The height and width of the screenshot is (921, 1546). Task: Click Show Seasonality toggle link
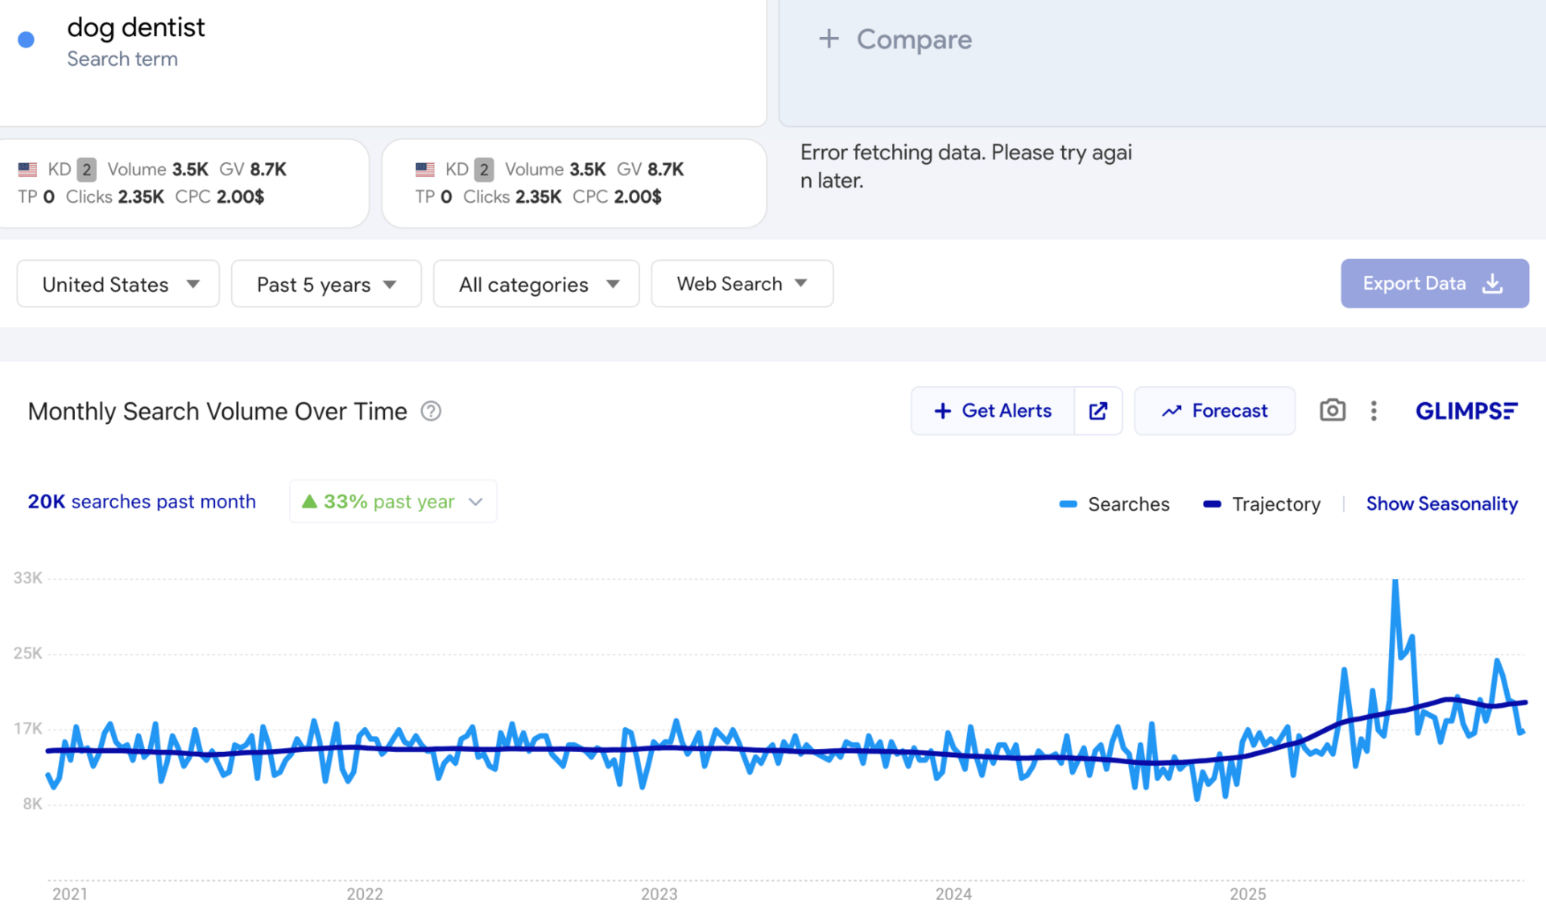pos(1441,504)
